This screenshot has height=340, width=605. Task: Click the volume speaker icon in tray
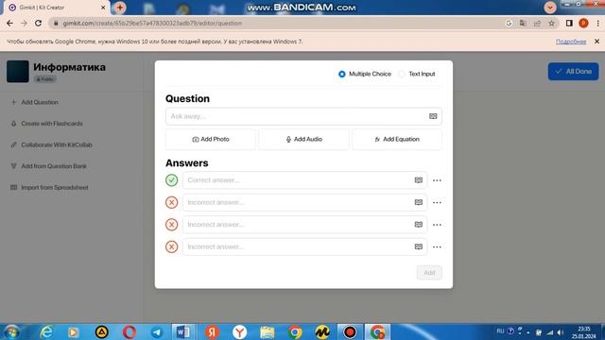coord(561,332)
